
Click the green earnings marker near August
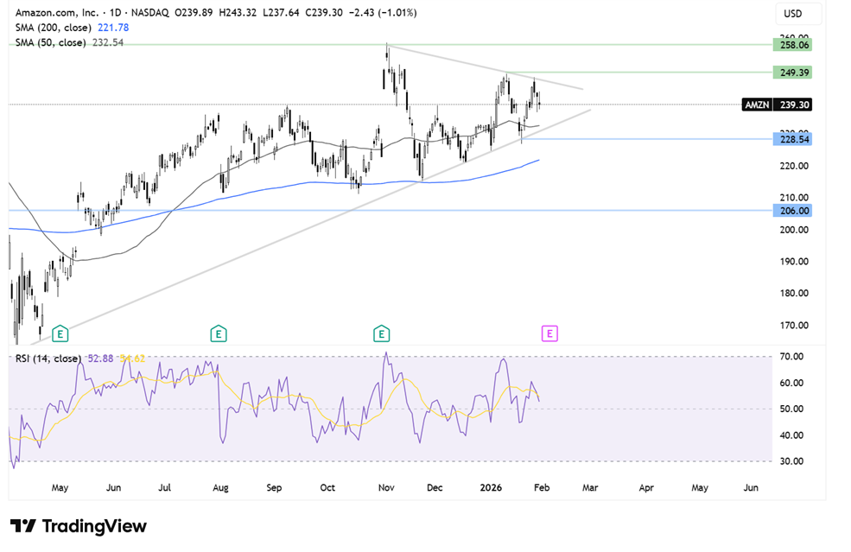[x=219, y=333]
